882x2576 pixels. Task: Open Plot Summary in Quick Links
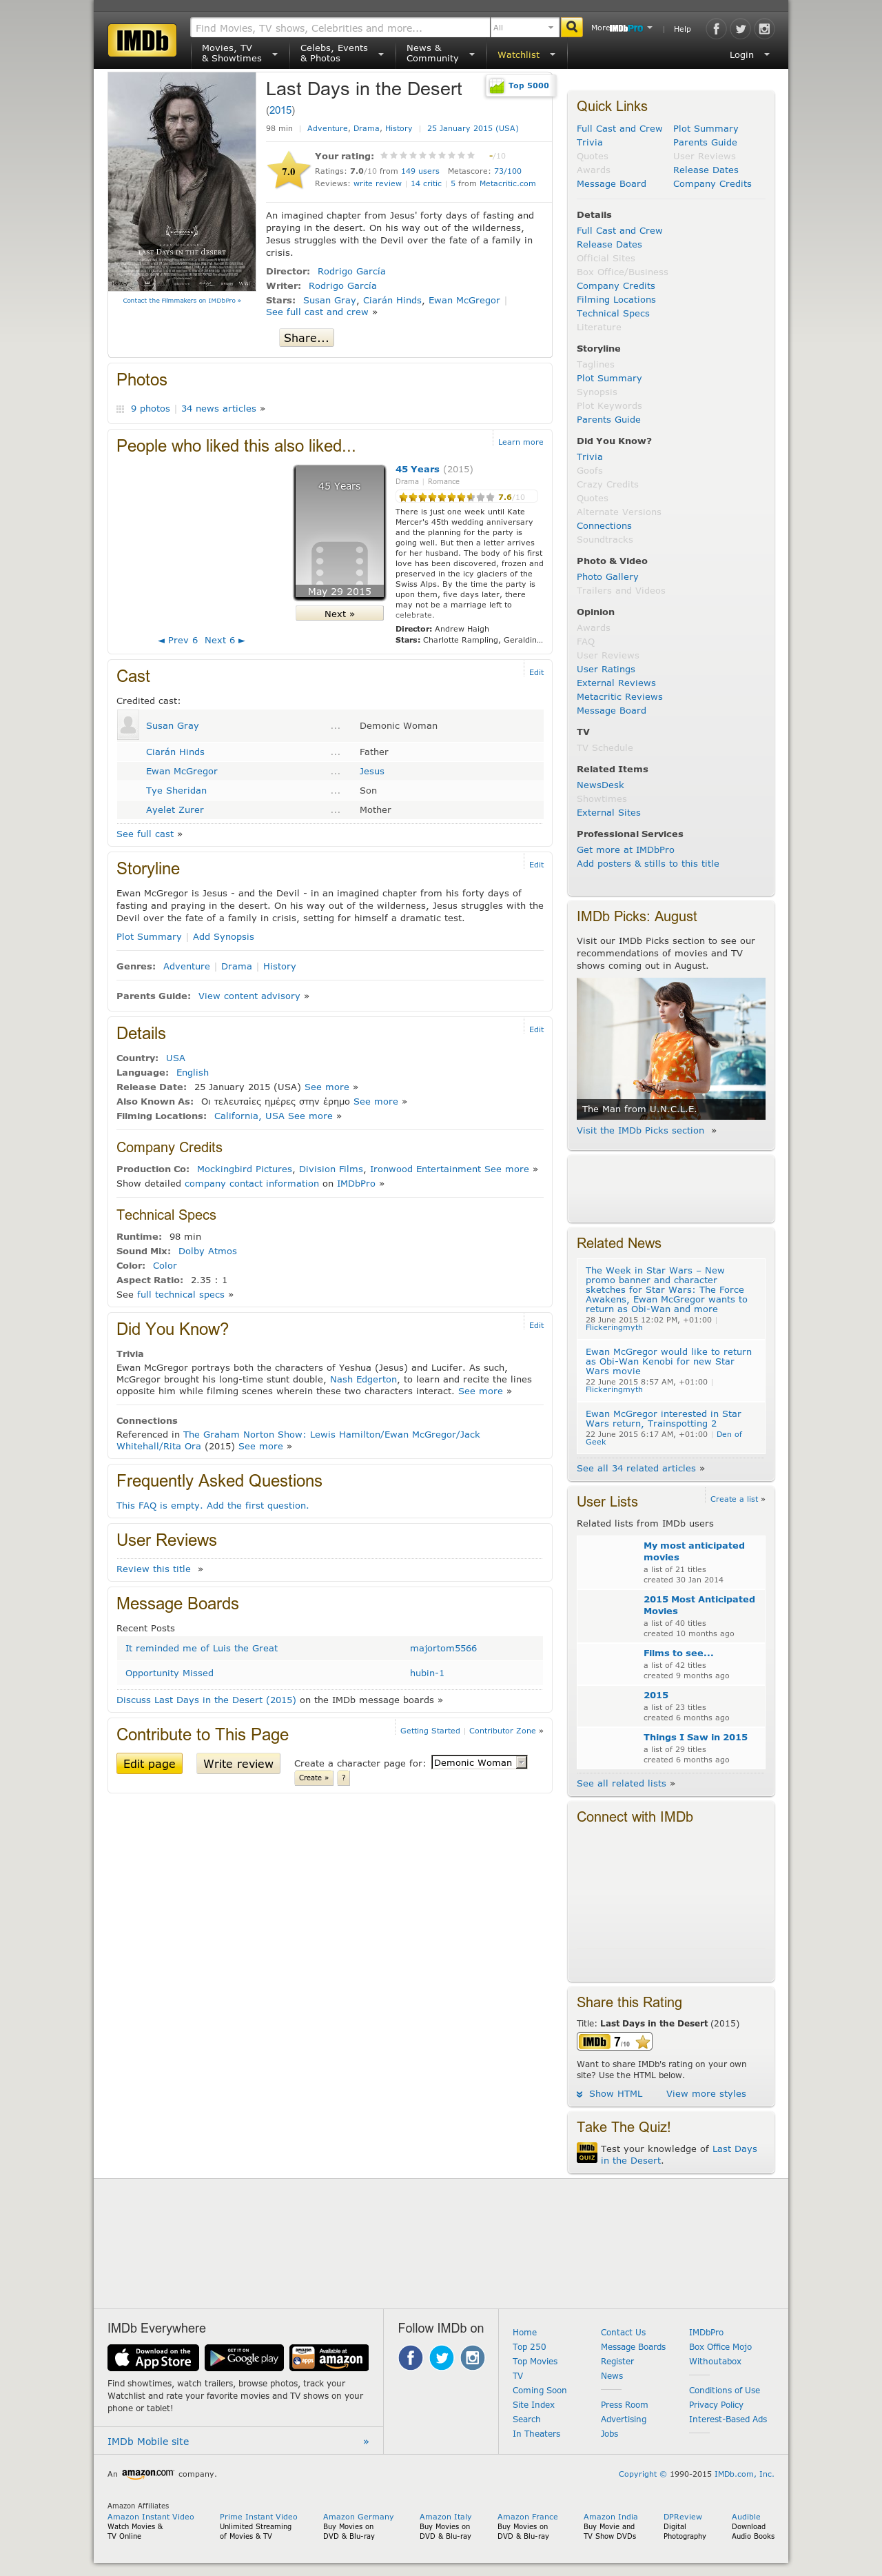[x=705, y=129]
